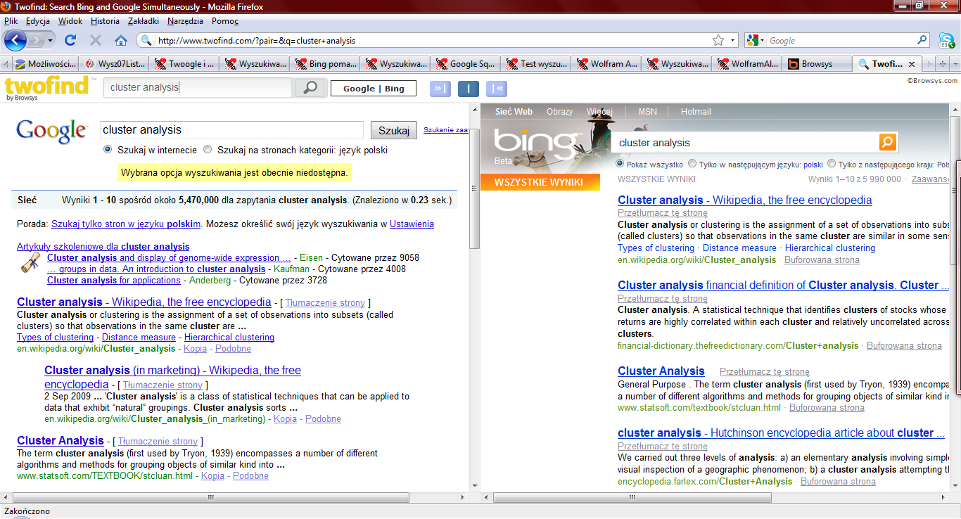This screenshot has width=961, height=519.
Task: Switch to the Wolfram A... tab
Action: 606,63
